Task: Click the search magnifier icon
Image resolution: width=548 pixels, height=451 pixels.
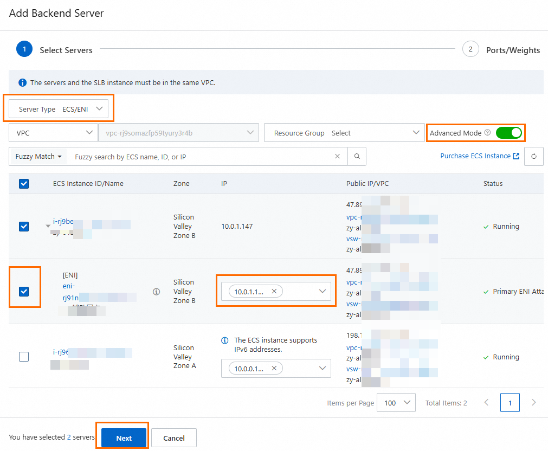Action: point(357,156)
